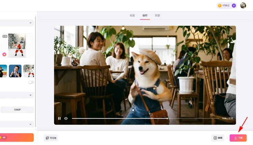The image size is (253, 145).
Task: Mute the video volume speaker icon
Action: click(66, 118)
